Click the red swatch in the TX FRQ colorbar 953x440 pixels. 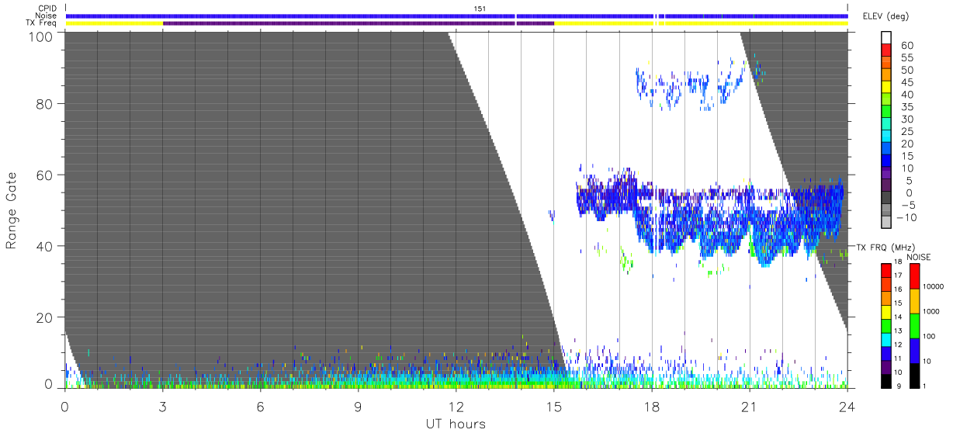(x=886, y=270)
